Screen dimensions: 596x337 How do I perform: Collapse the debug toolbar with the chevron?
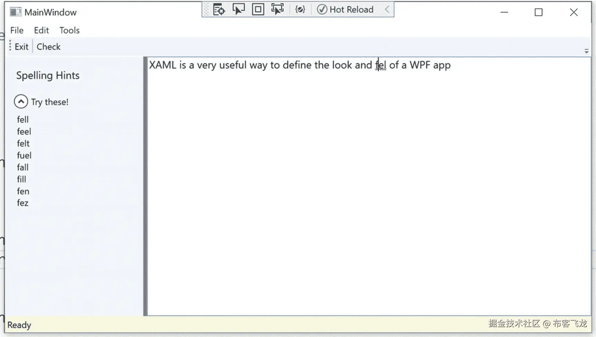(x=387, y=9)
